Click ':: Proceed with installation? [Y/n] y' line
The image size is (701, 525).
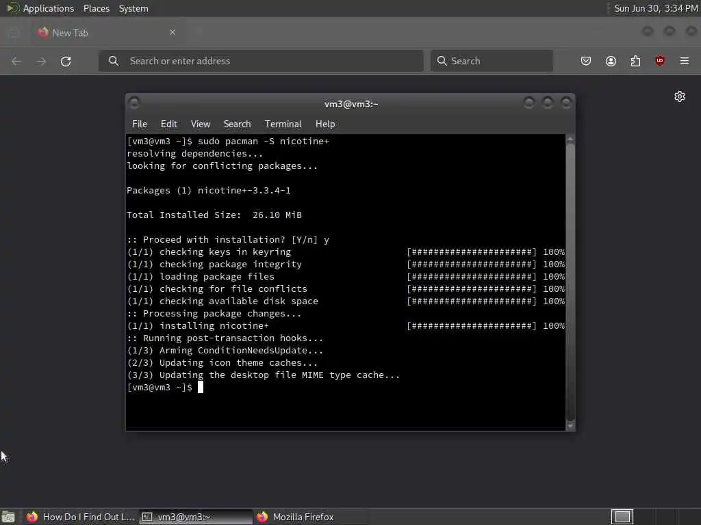click(x=228, y=240)
